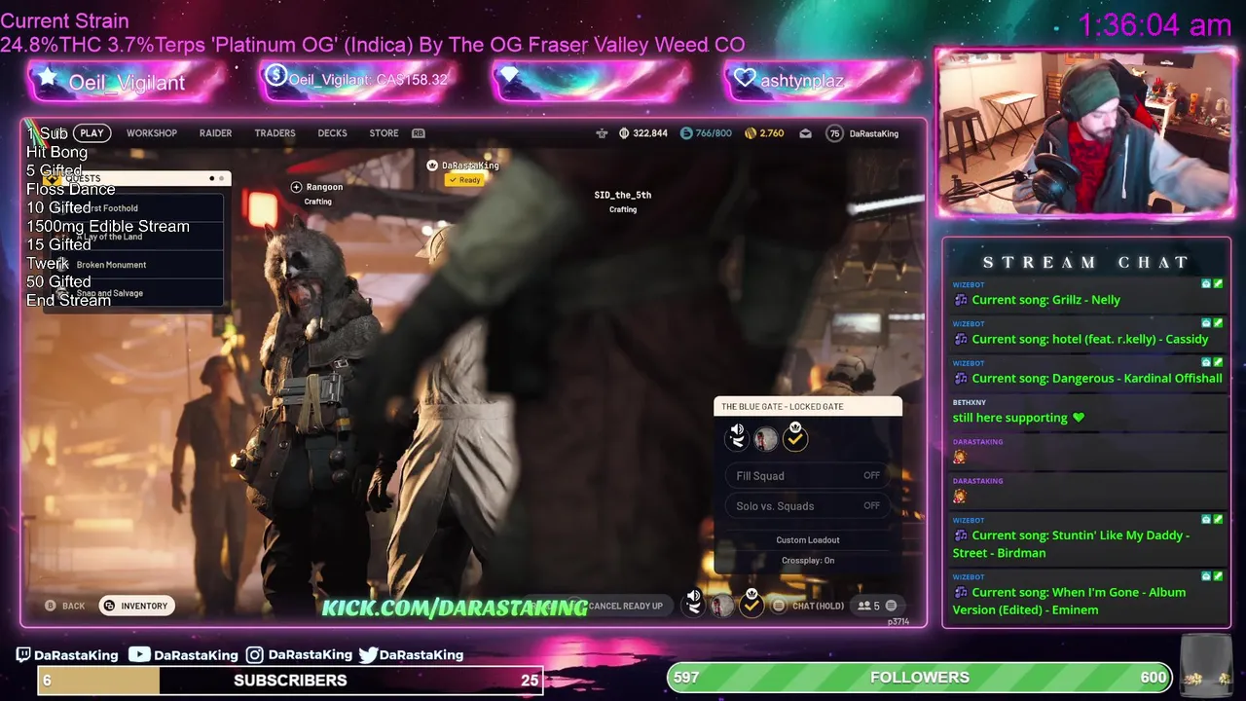
Task: Click the menu icon left of CHAT (HOLD)
Action: 778,606
